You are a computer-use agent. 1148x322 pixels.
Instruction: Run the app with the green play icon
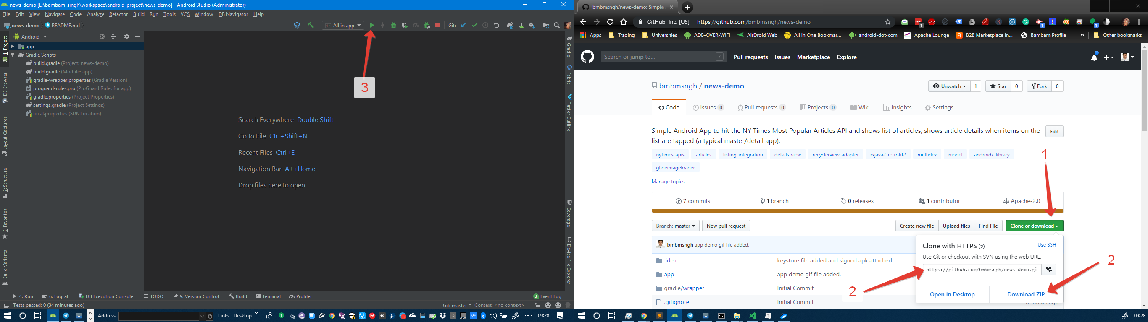[372, 25]
